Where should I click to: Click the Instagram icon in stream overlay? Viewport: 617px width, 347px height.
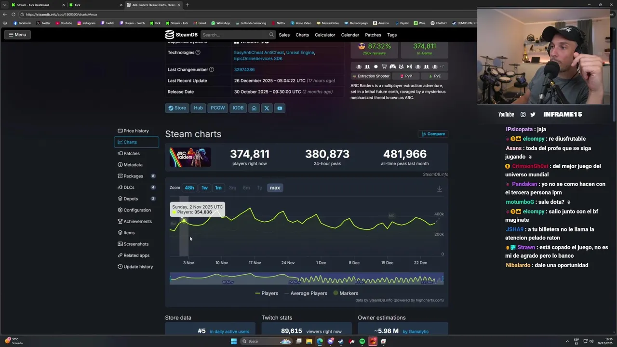point(523,114)
